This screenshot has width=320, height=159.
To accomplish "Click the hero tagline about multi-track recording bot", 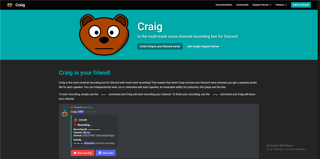I will tap(188, 37).
